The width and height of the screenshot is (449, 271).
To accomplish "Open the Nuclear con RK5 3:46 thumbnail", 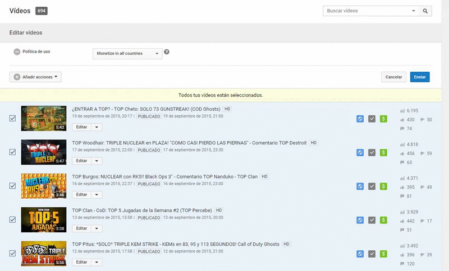I will [44, 186].
